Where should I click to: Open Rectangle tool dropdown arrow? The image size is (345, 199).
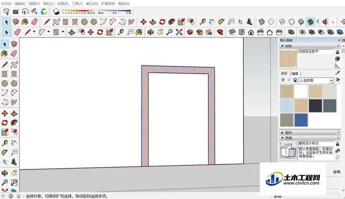click(63, 32)
